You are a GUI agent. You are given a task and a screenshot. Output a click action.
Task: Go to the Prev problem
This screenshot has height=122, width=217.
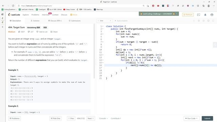(71, 118)
